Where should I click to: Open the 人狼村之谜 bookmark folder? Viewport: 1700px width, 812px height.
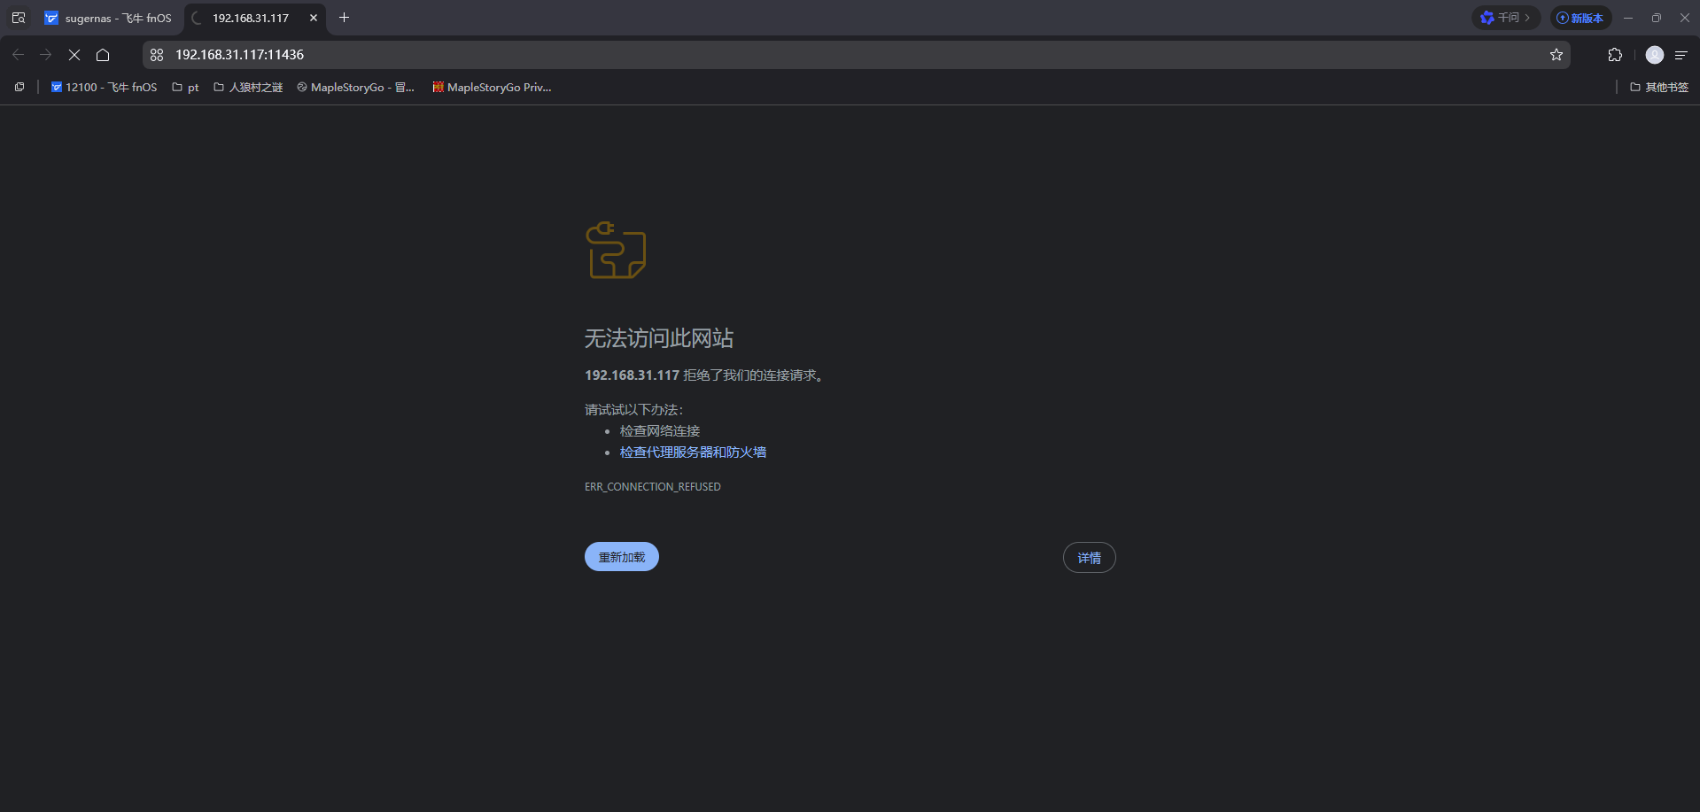point(248,87)
